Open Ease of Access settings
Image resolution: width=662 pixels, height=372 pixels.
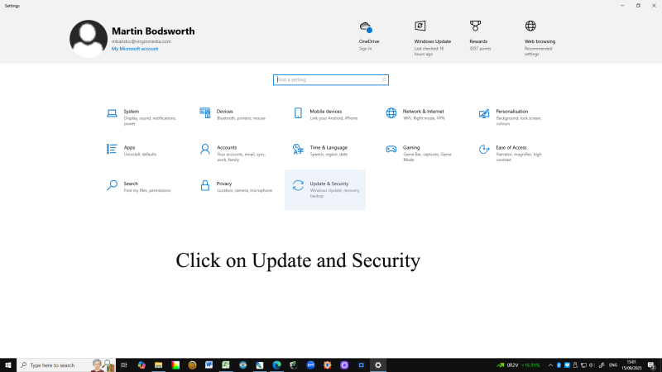click(511, 148)
